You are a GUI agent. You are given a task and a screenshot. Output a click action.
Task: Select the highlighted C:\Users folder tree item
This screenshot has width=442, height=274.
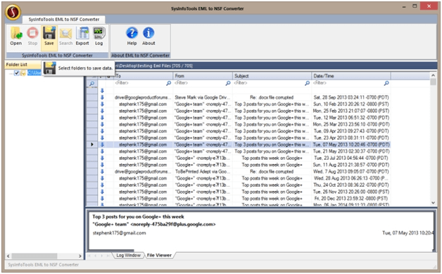[34, 73]
